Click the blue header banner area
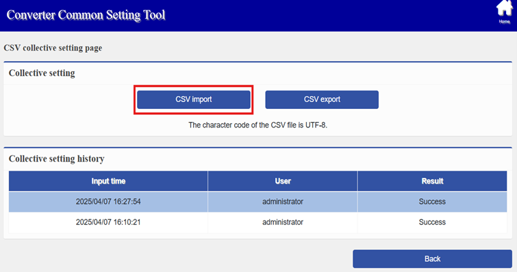The height and width of the screenshot is (272, 517). point(259,16)
